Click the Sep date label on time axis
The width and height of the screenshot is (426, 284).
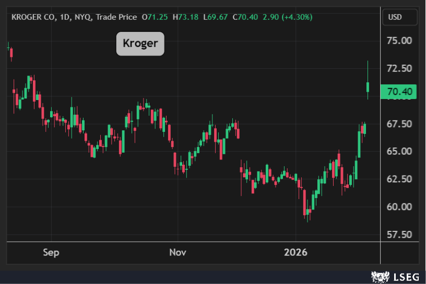51,253
